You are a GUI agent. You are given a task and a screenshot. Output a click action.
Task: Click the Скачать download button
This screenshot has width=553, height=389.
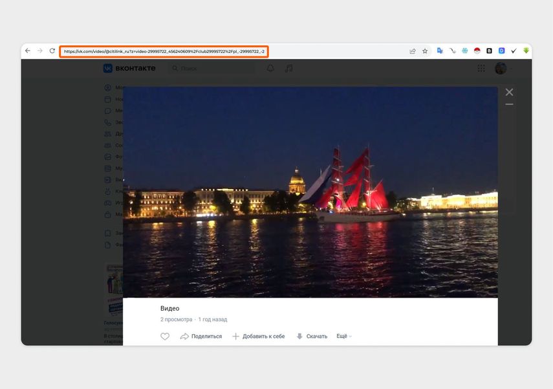(312, 337)
